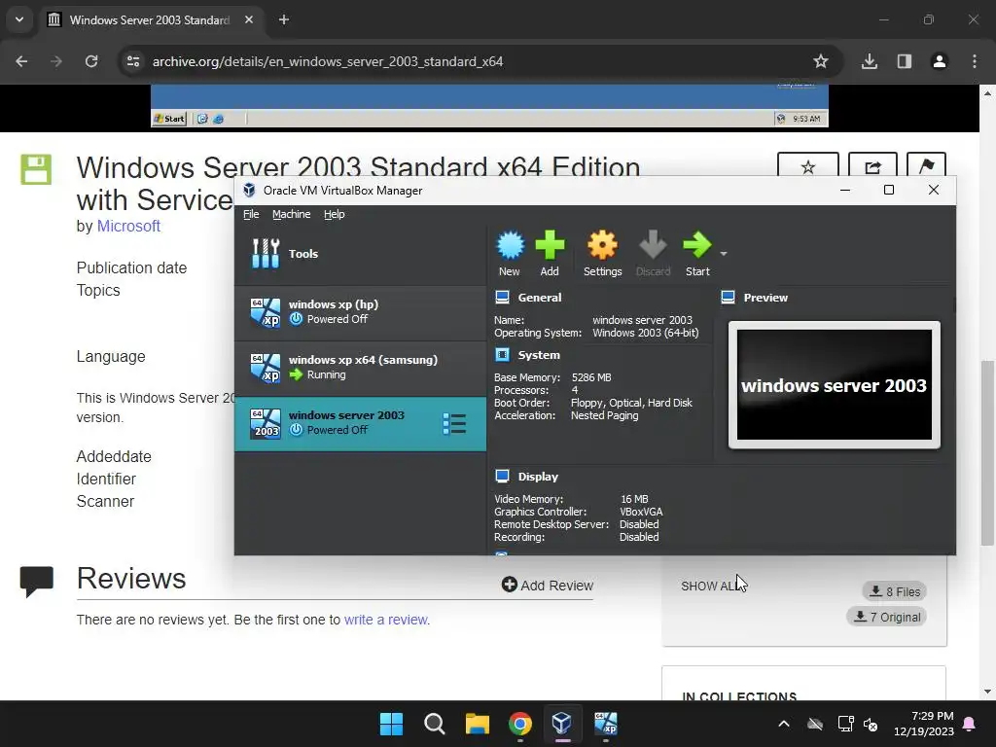
Task: Click browser back arrow in Chrome
Action: click(x=21, y=61)
